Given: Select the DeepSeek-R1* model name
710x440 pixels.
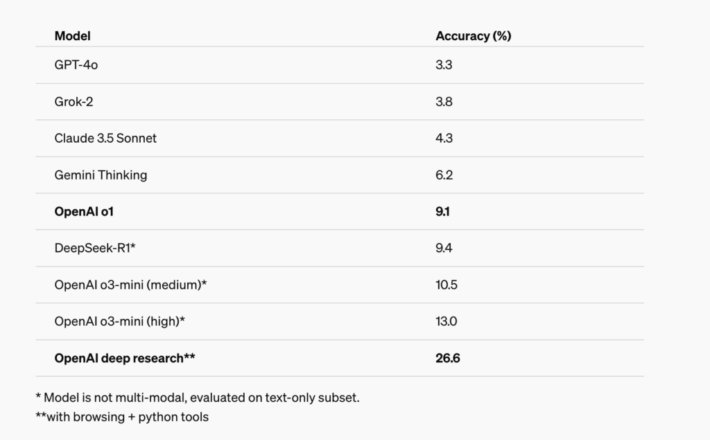Looking at the screenshot, I should [94, 248].
